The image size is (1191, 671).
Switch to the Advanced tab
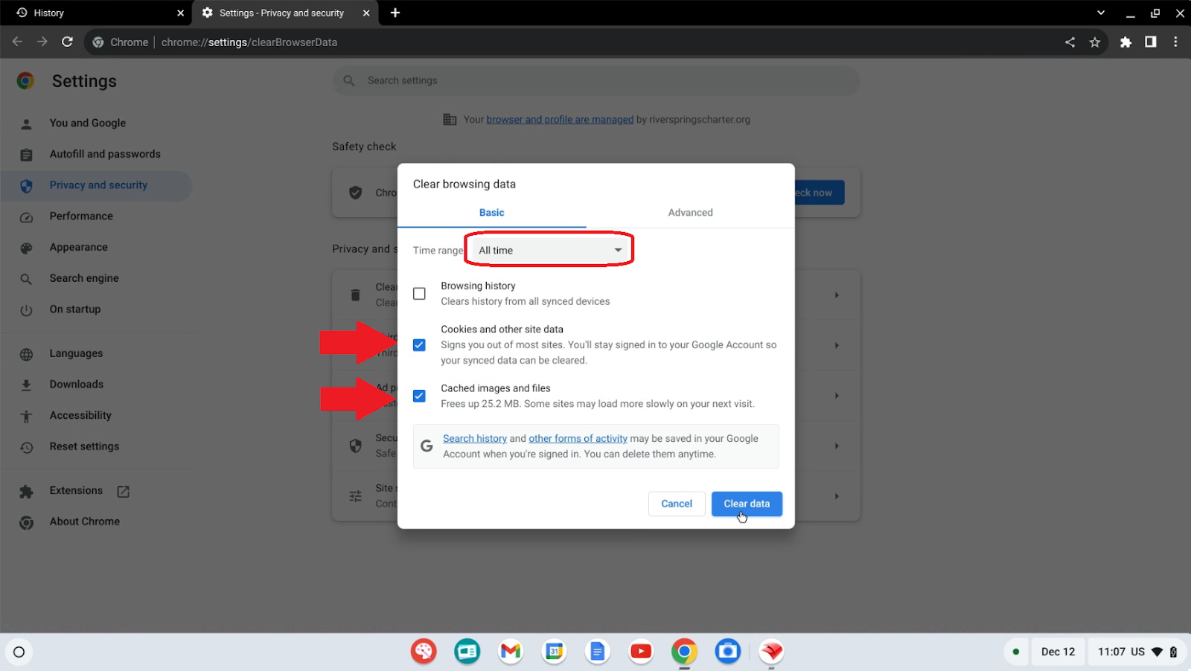coord(690,213)
